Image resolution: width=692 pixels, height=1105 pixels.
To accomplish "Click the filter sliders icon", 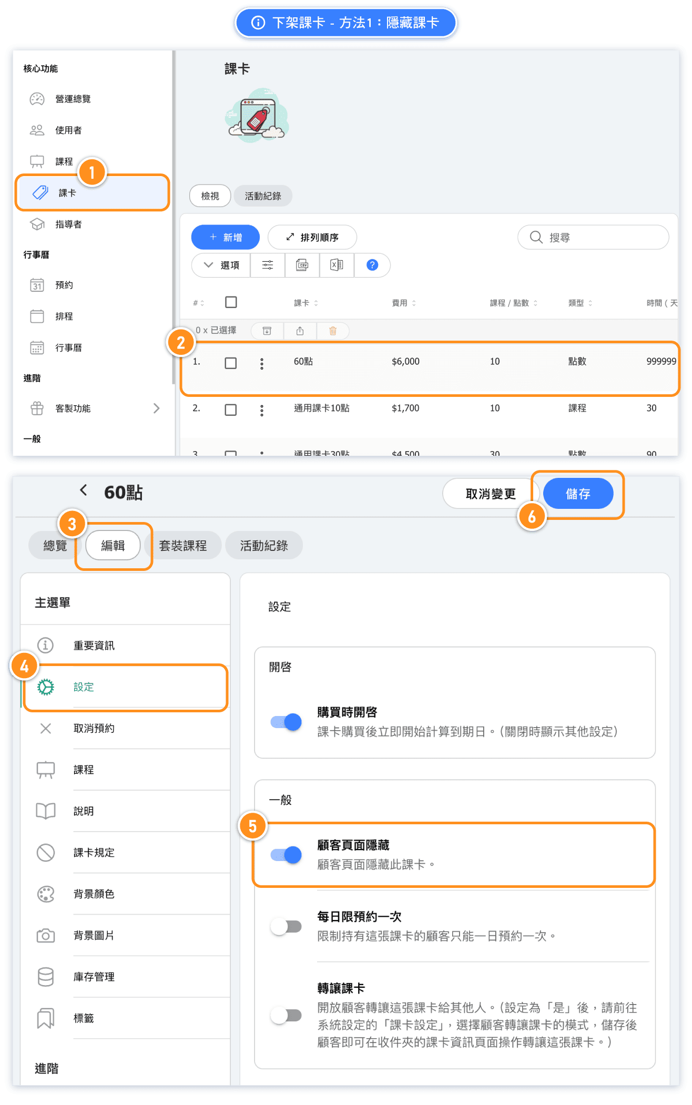I will pyautogui.click(x=268, y=265).
